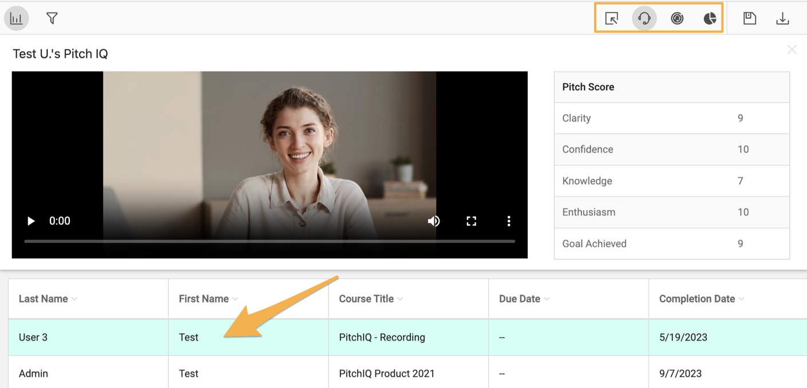The height and width of the screenshot is (388, 807).
Task: Mute the video volume
Action: pos(434,221)
